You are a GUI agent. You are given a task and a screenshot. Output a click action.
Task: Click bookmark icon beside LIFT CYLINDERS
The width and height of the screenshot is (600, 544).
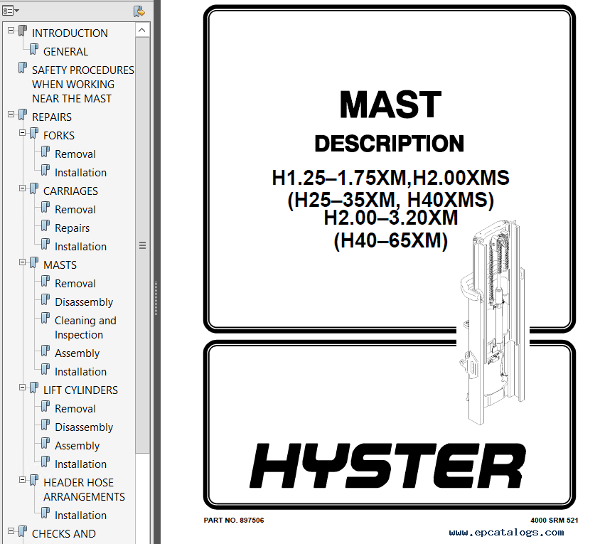(x=34, y=388)
